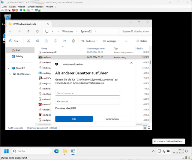Sort by the Änderungsdatum column header
The height and width of the screenshot is (160, 192).
96,49
